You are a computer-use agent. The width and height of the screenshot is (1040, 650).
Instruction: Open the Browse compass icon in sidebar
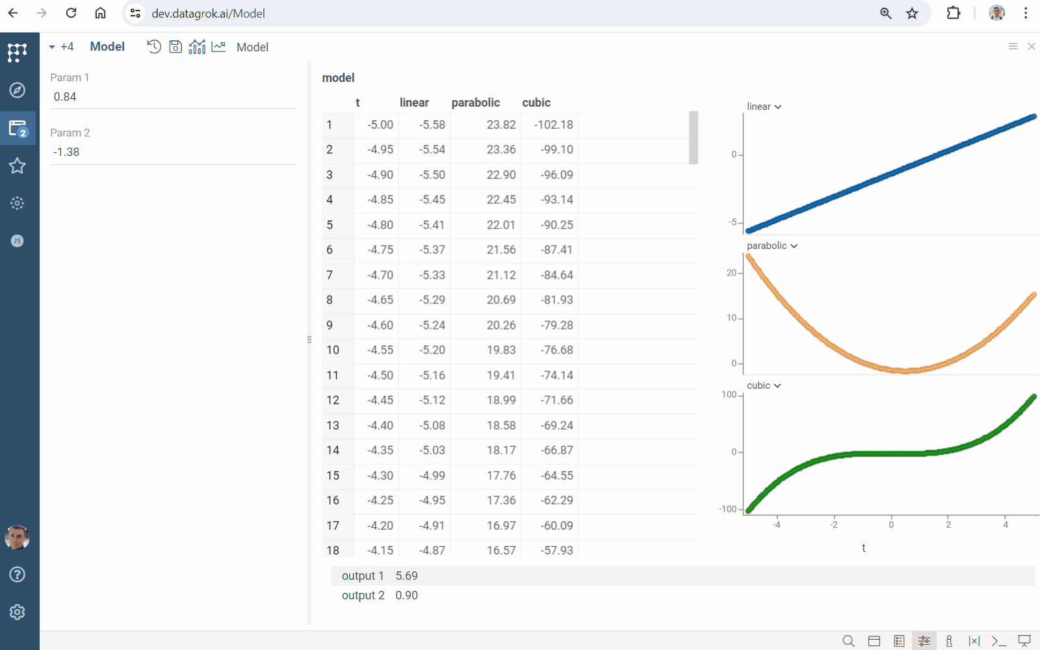click(x=18, y=90)
